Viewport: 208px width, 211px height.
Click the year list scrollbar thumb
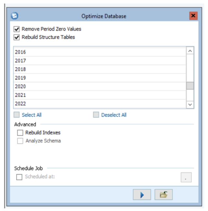tap(190, 86)
